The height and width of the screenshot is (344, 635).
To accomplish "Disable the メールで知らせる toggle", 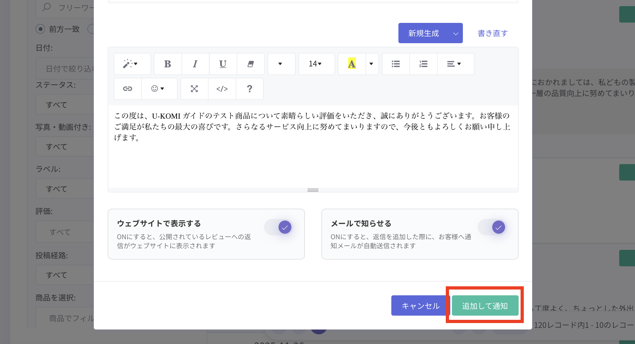I will pos(492,227).
